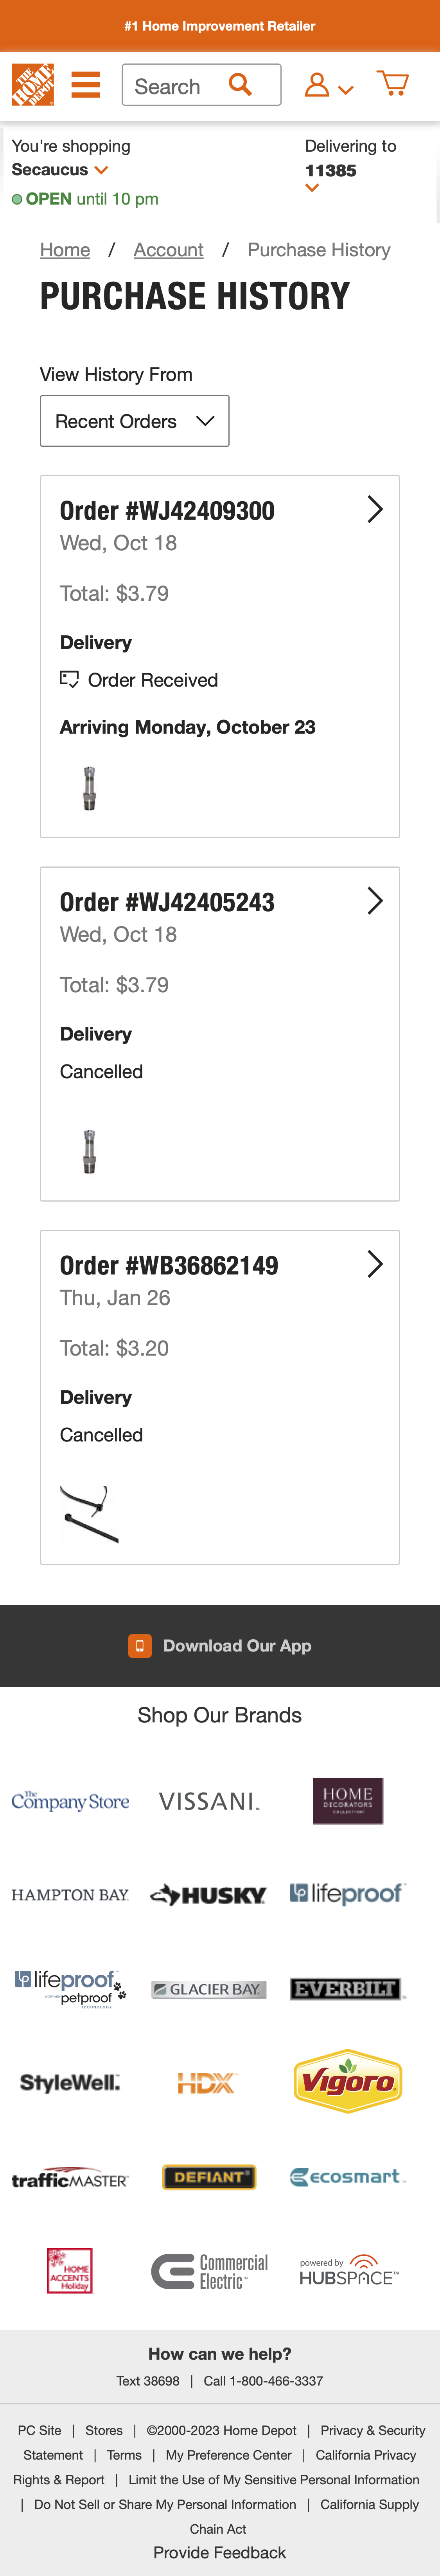Go to Account from the breadcrumb
This screenshot has width=440, height=2576.
click(168, 250)
